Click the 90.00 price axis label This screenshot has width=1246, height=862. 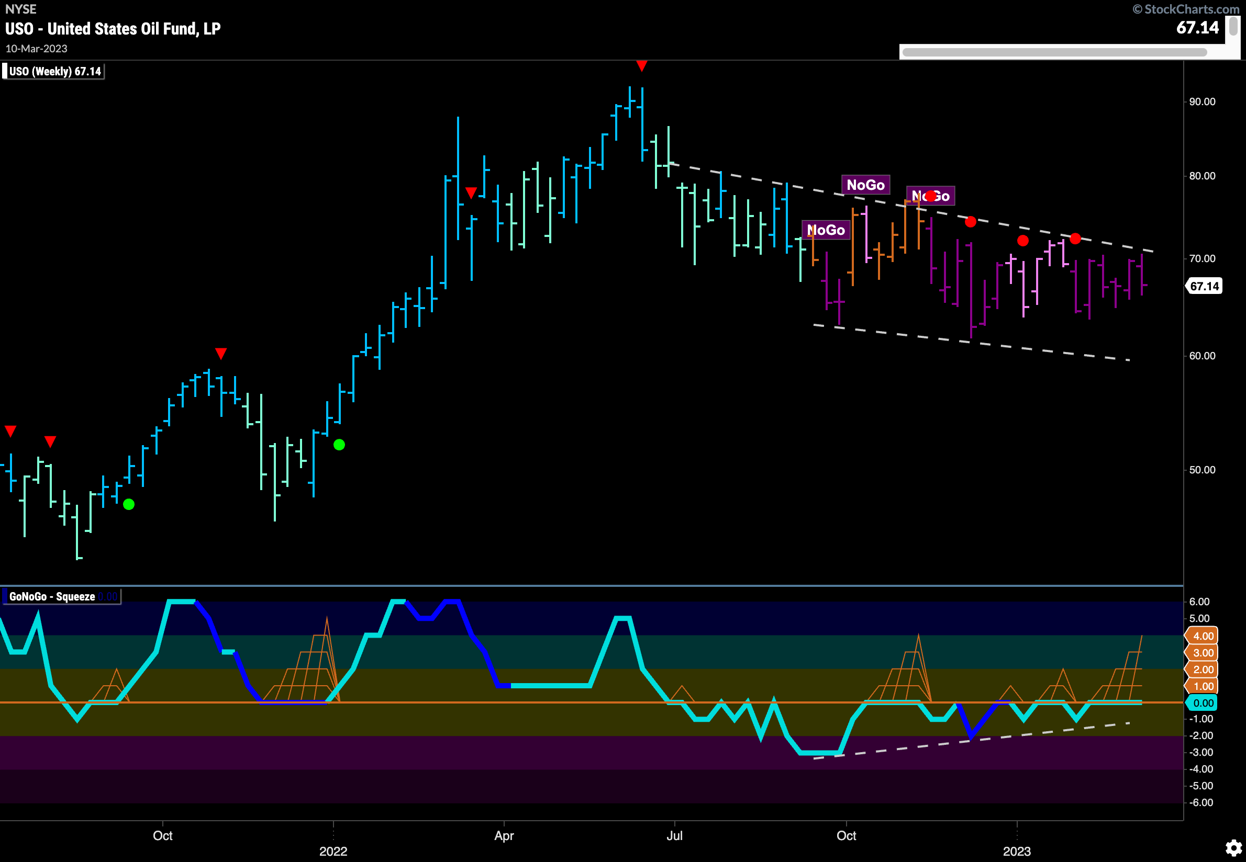point(1201,101)
